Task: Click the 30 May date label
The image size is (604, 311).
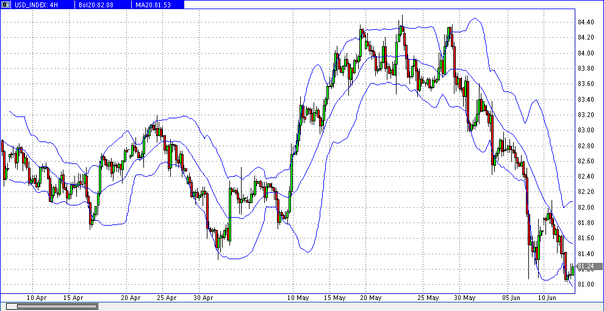Action: click(464, 298)
